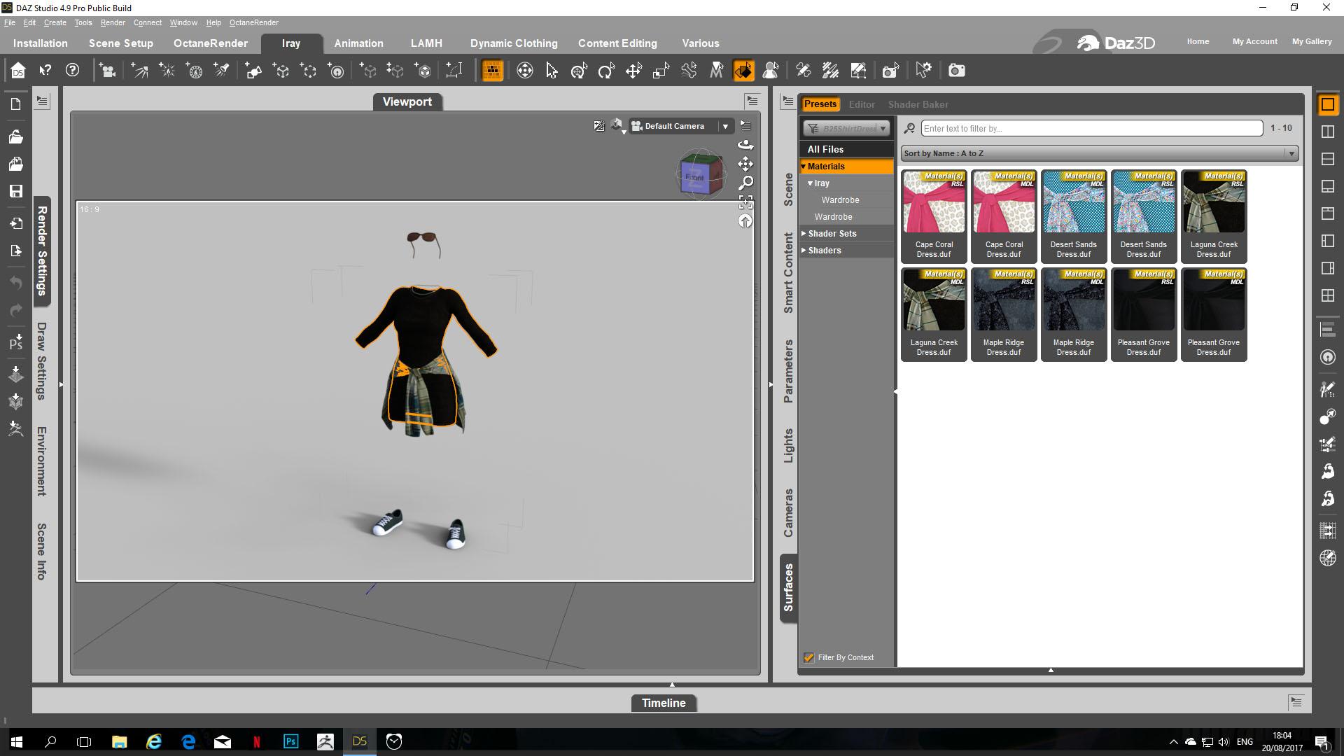Viewport: 1344px width, 756px height.
Task: Collapse the Materials category
Action: (804, 167)
